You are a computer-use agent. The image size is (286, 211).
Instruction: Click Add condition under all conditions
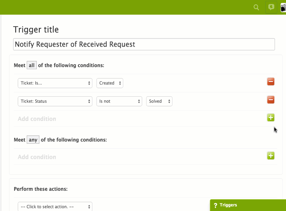37,119
